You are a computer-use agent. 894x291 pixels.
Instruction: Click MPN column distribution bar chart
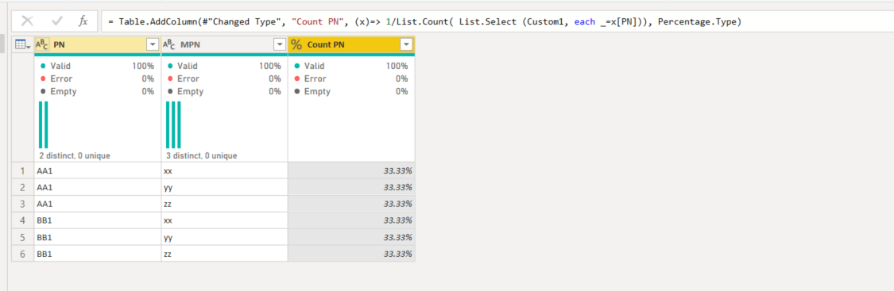click(x=173, y=125)
